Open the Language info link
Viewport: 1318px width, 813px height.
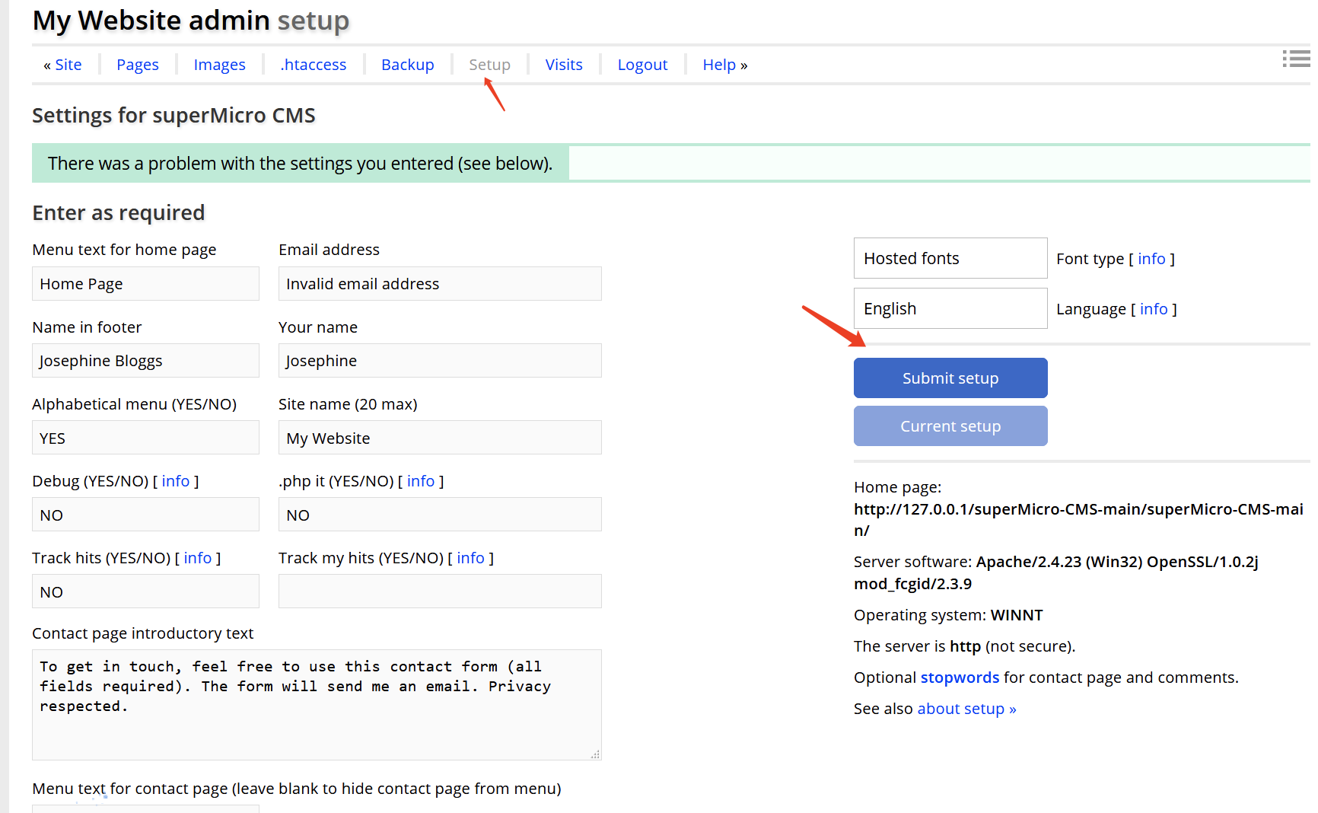point(1154,309)
